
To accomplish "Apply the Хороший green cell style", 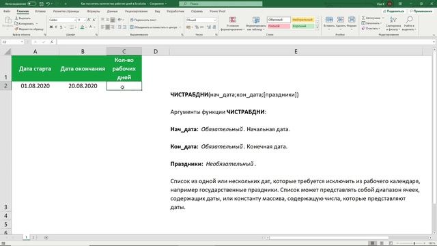I will click(x=303, y=26).
